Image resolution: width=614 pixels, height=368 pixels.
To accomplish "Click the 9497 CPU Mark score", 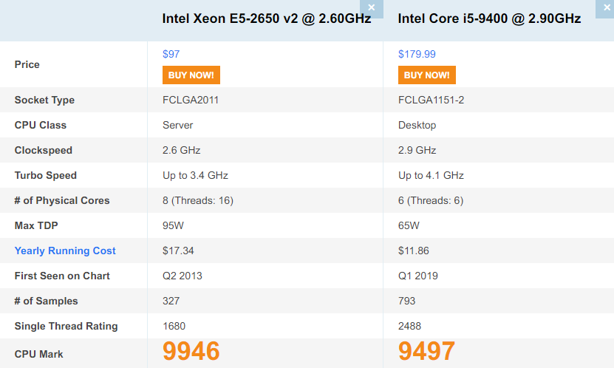I will [x=426, y=351].
